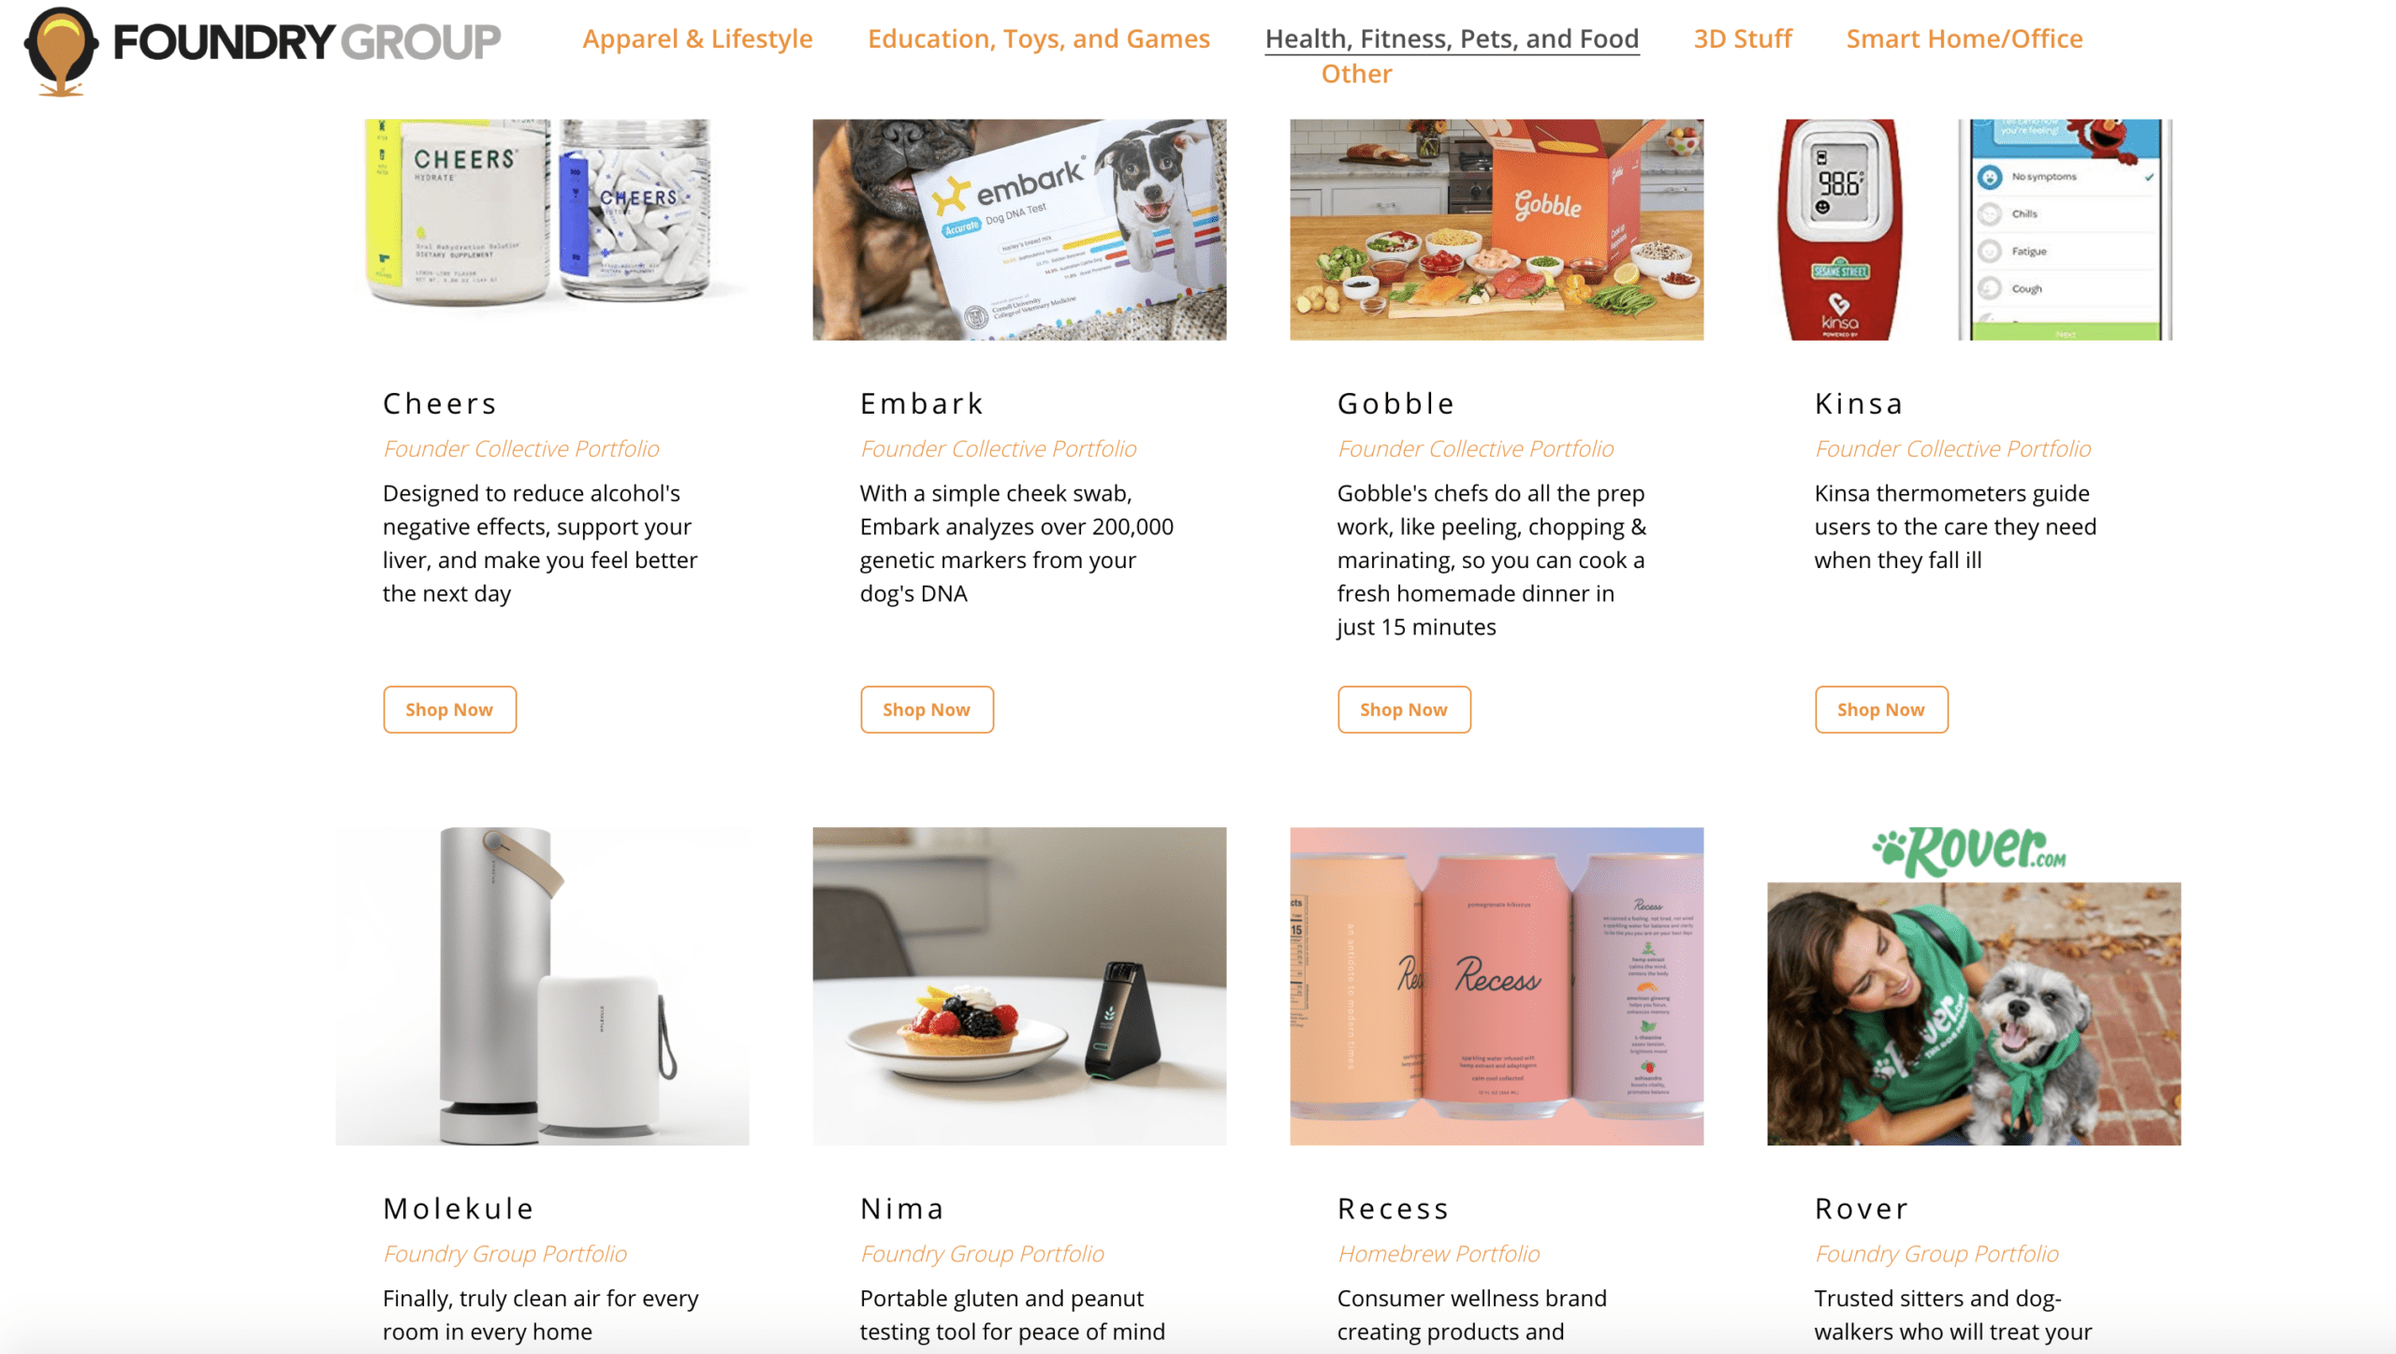
Task: Click the Homebrew Portfolio link under Recess
Action: (1439, 1254)
